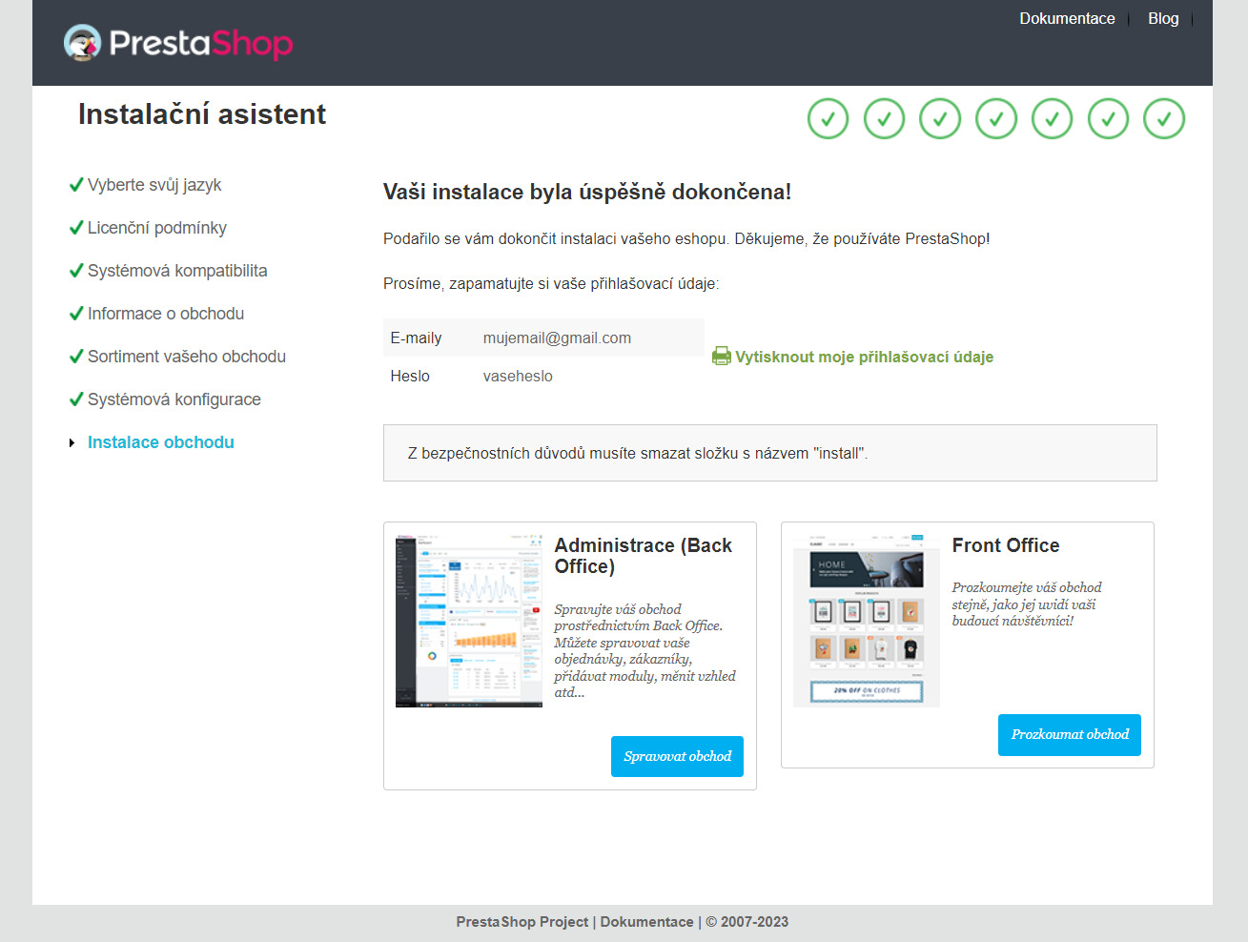Click 'Administrace (Back Office)' heading

(644, 556)
